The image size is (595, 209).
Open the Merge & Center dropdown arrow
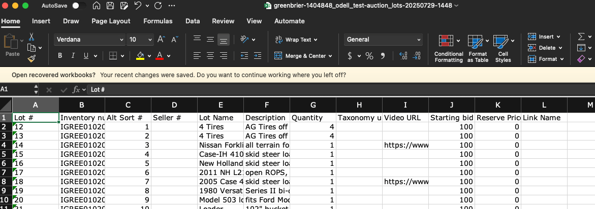pyautogui.click(x=330, y=56)
